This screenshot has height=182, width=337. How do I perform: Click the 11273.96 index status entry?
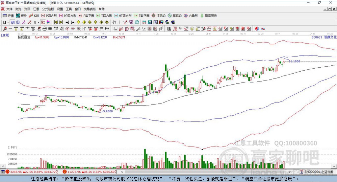tap(90, 172)
